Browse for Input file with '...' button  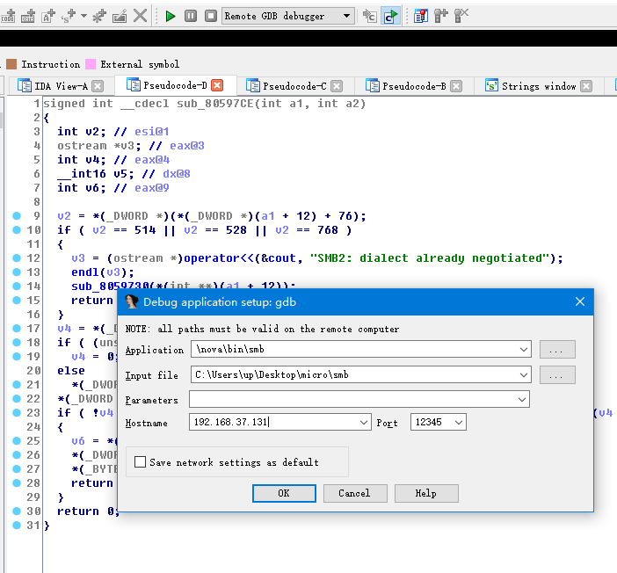coord(557,374)
